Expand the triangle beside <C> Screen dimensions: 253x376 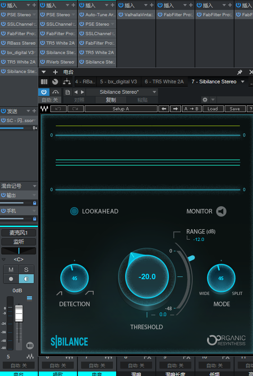click(x=4, y=259)
